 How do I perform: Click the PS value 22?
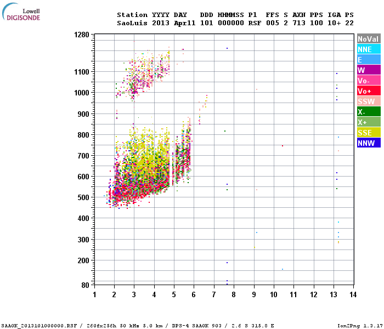click(349, 23)
